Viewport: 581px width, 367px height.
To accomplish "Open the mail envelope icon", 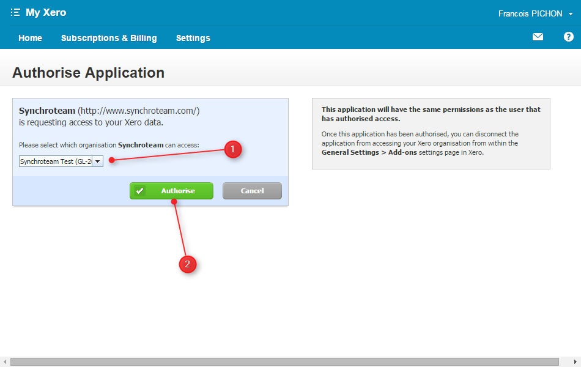I will [538, 37].
